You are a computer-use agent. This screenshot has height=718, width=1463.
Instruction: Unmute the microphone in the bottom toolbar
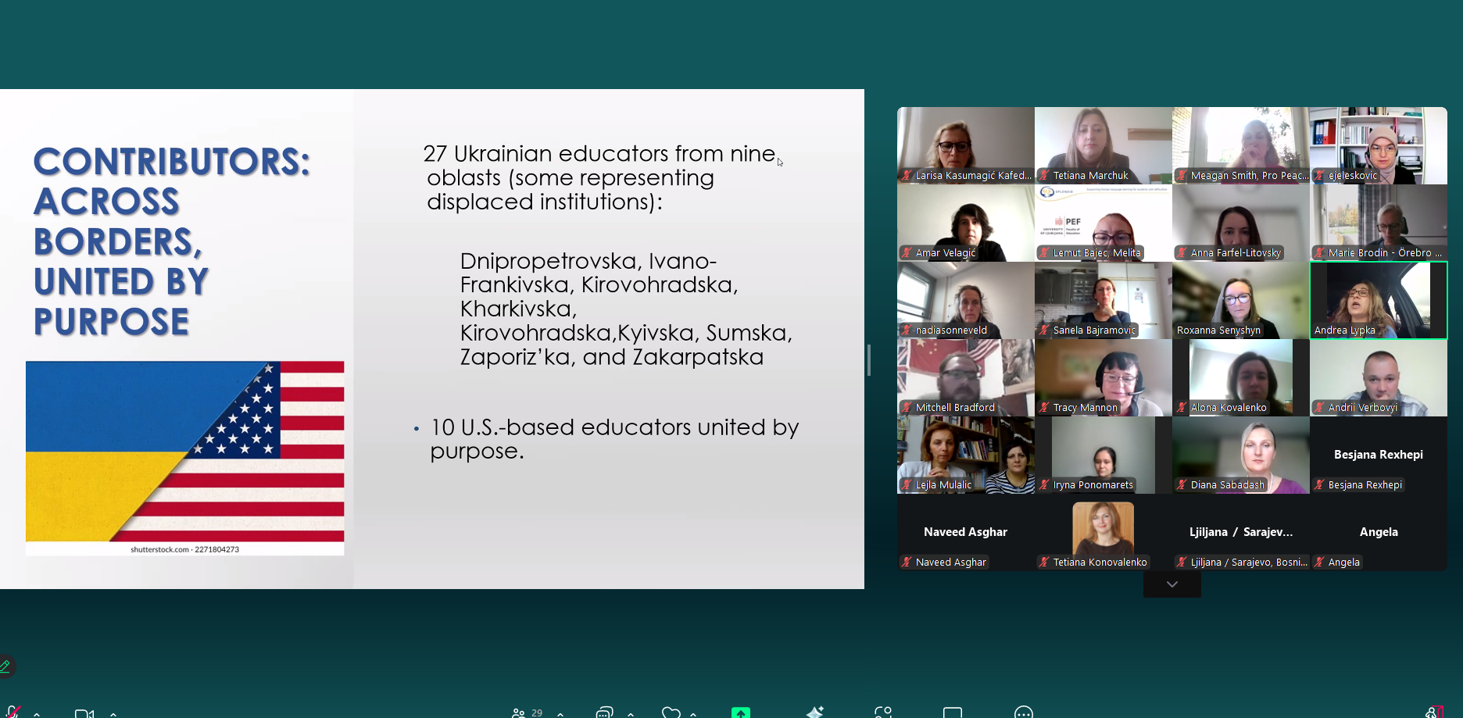point(11,713)
